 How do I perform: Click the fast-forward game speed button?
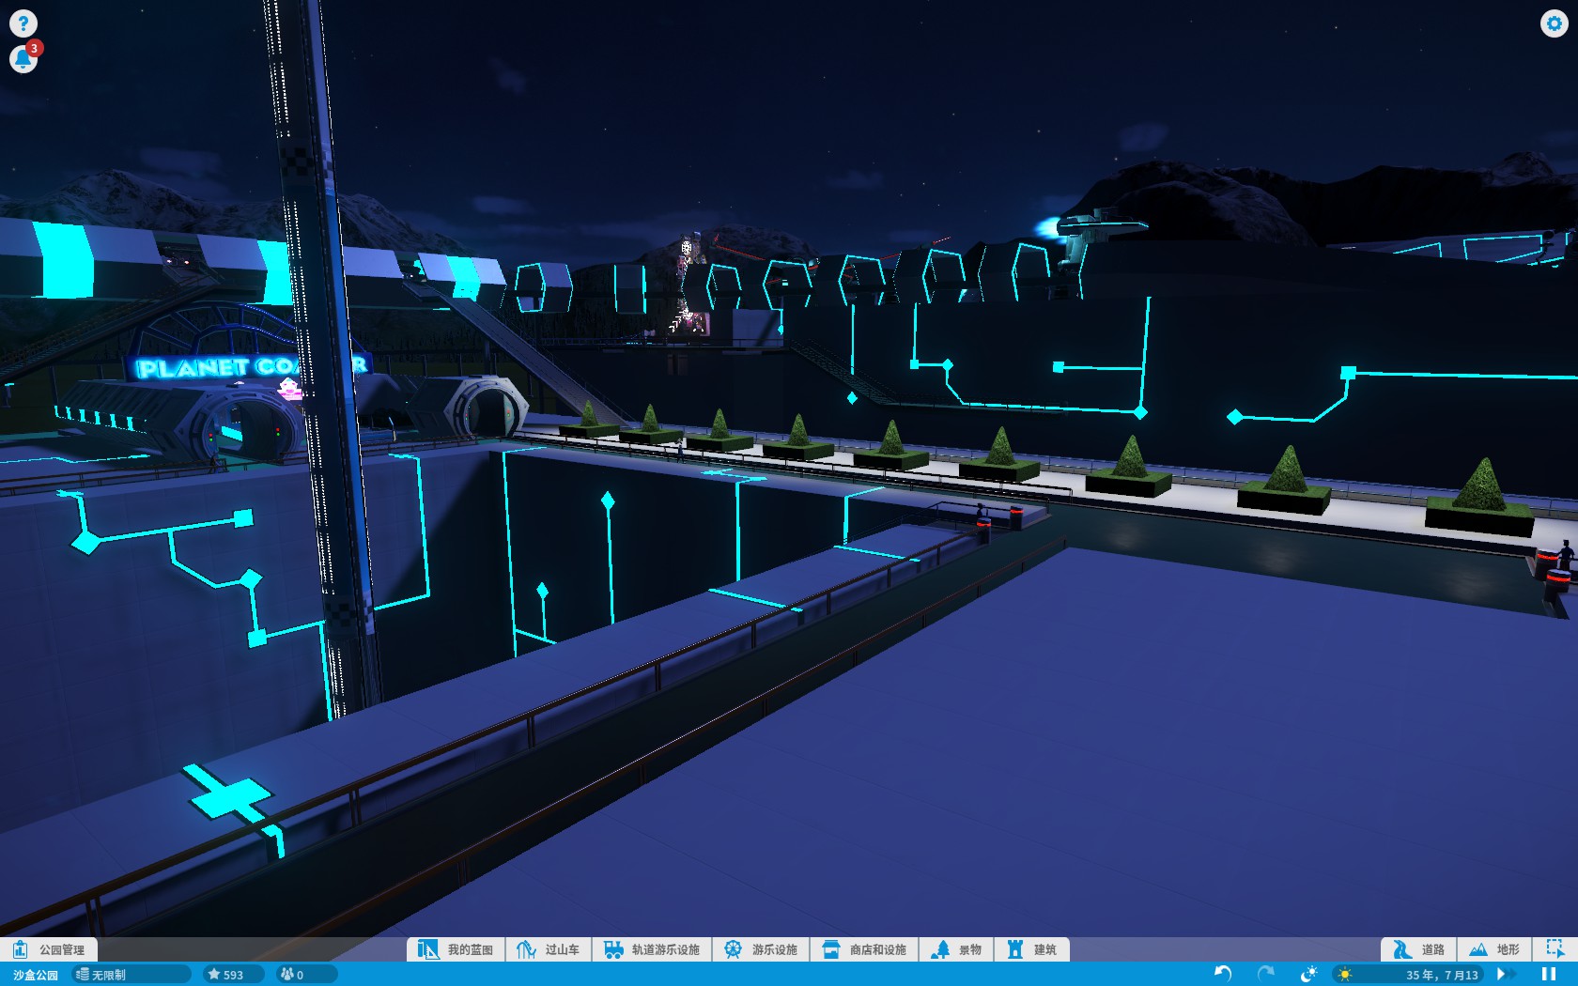click(1505, 974)
